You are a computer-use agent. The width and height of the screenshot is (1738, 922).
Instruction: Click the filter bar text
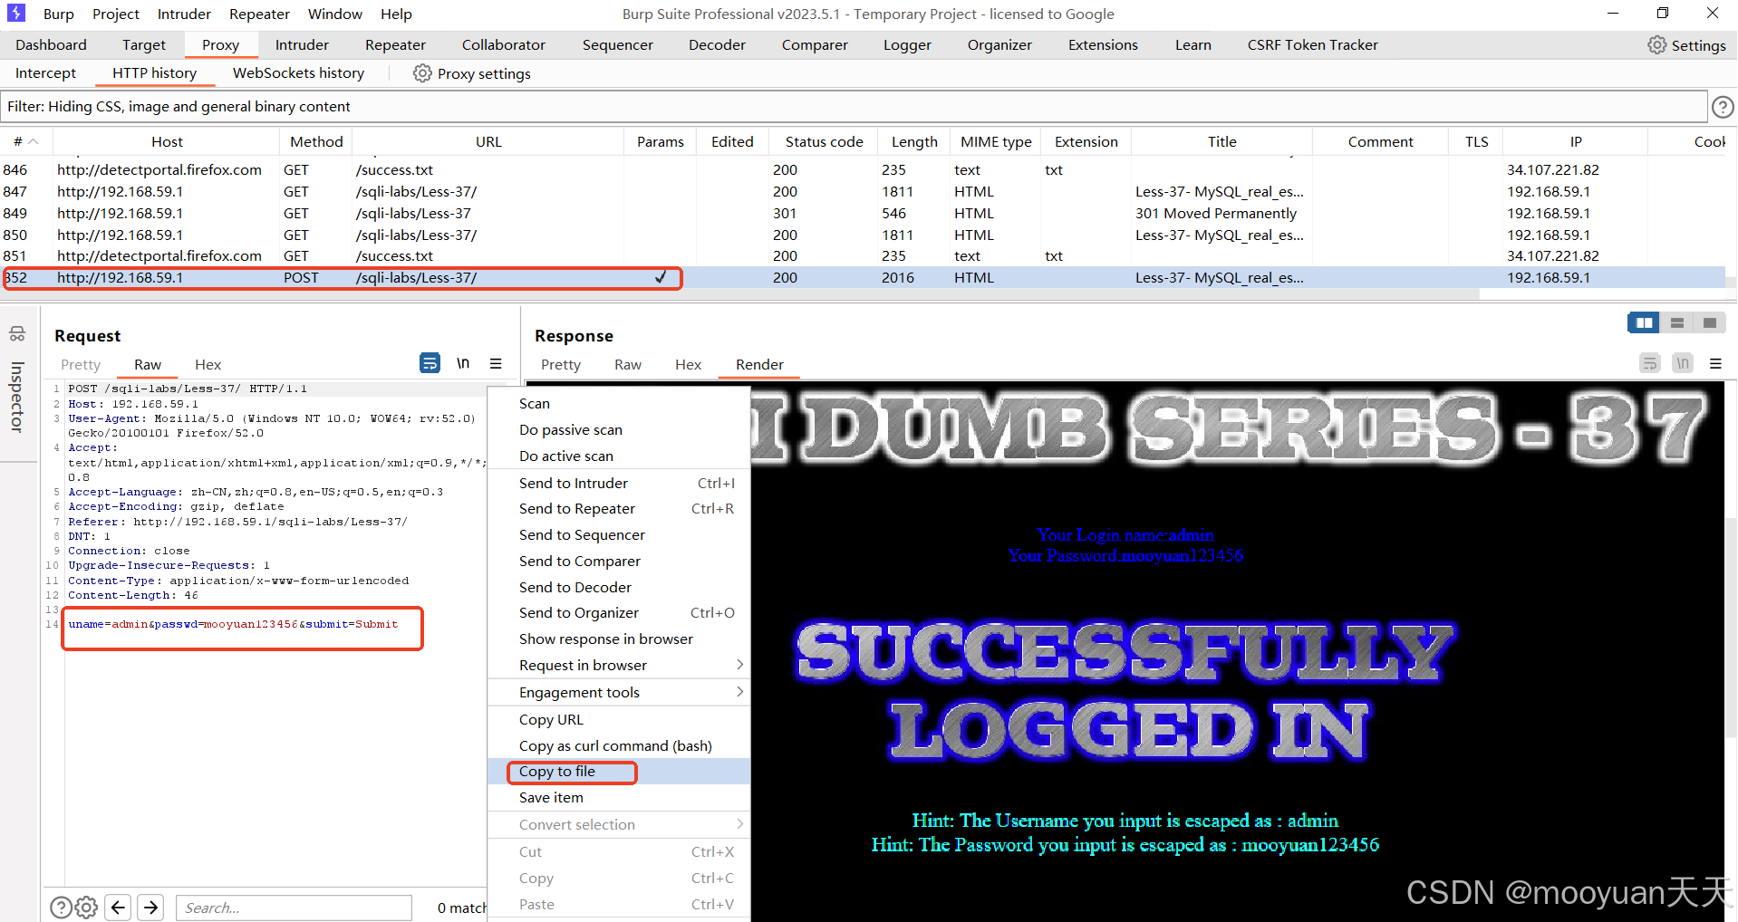pos(179,107)
